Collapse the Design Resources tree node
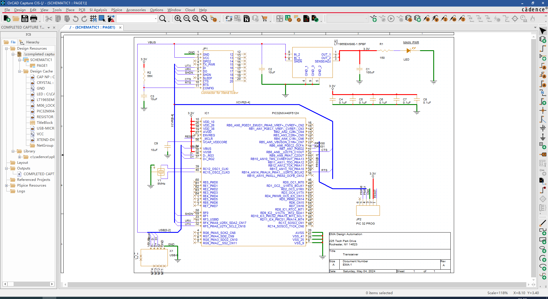548x299 pixels. tap(6, 49)
